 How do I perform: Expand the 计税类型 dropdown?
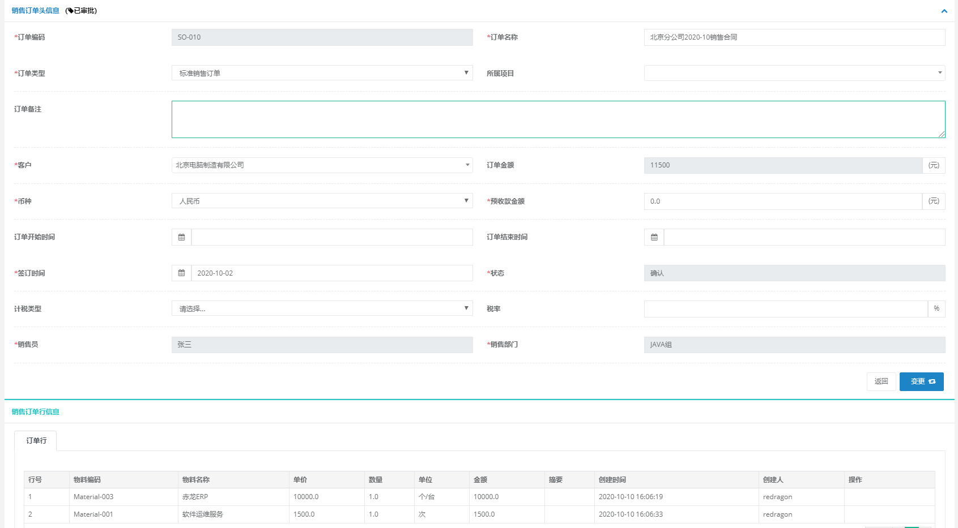(322, 308)
